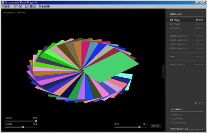
Task: Click the 07-02-01 date of CLIP NAVI_1
Action: (x=199, y=20)
